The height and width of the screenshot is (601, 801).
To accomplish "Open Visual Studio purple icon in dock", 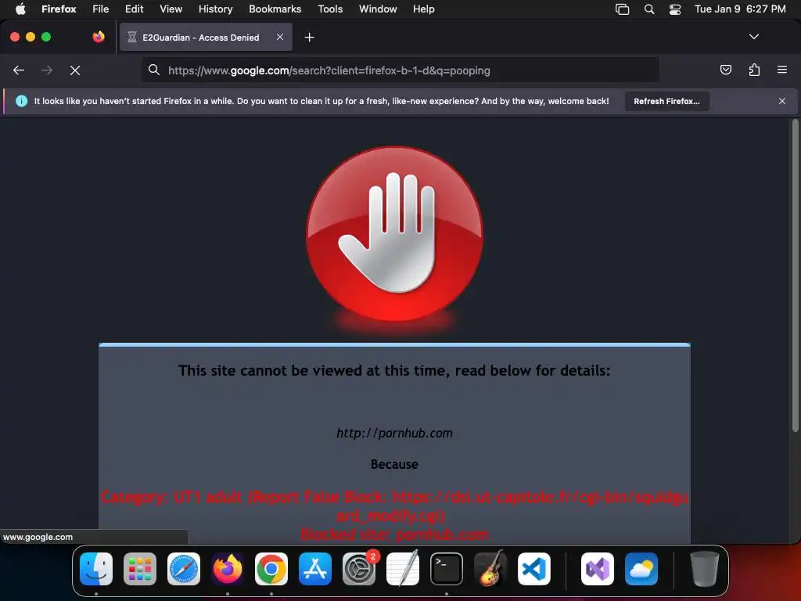I will 598,569.
